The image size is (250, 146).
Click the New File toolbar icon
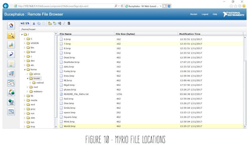click(x=55, y=24)
